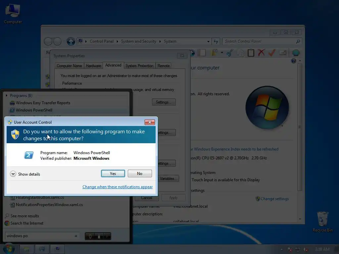Click Cancel in System Properties
The width and height of the screenshot is (339, 254).
coord(147,198)
